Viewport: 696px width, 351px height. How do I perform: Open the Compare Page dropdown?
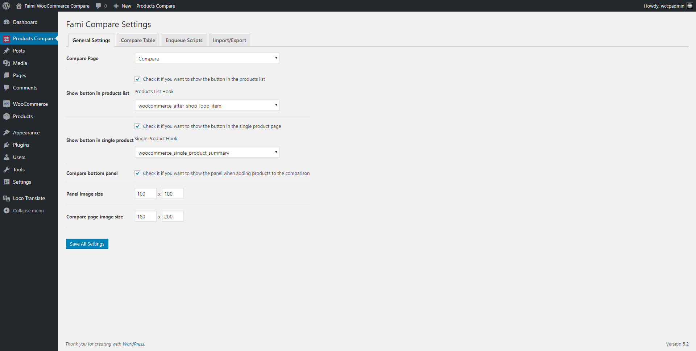point(207,58)
